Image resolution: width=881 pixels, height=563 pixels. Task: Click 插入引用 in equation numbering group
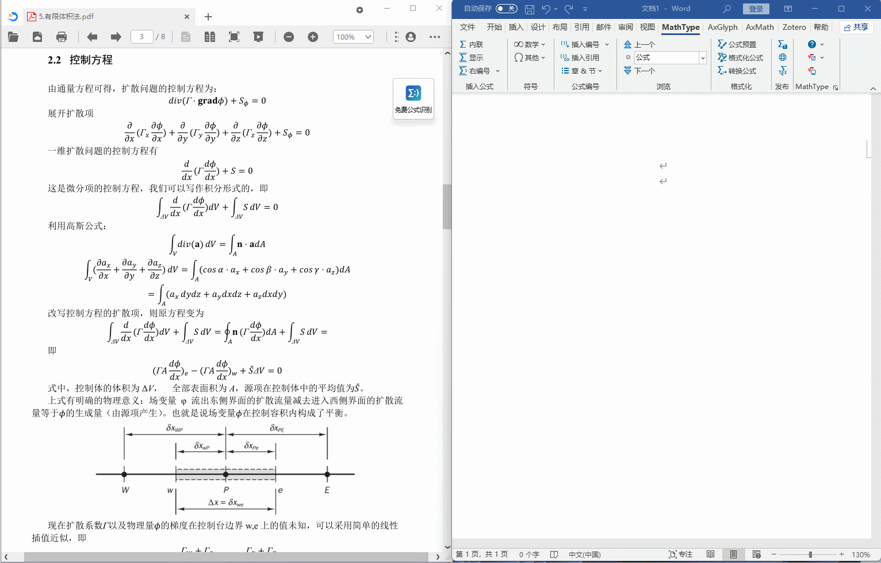[x=580, y=57]
